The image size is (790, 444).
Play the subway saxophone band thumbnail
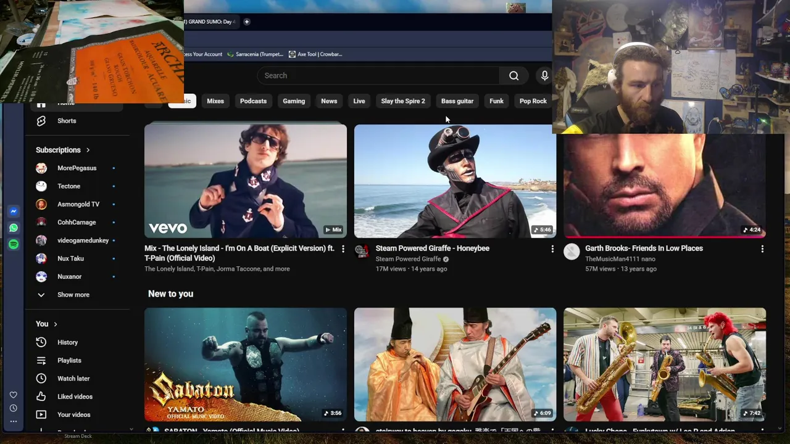(665, 364)
